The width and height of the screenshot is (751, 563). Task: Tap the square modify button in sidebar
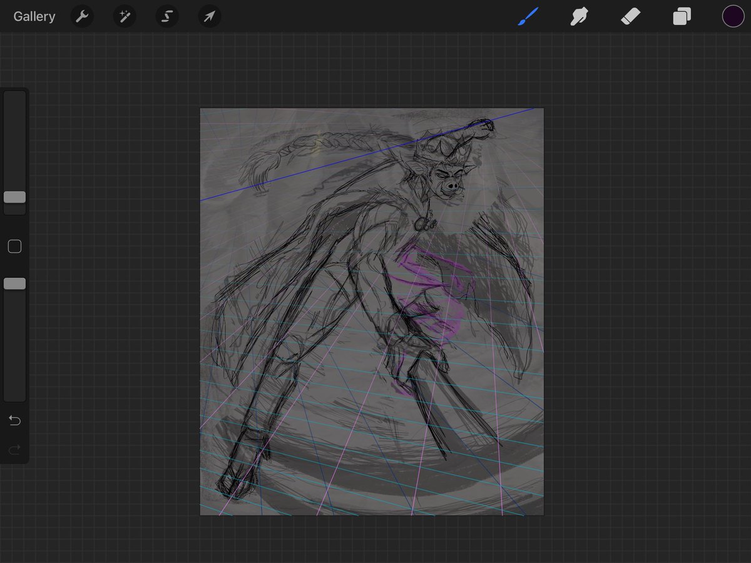(14, 246)
